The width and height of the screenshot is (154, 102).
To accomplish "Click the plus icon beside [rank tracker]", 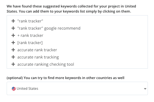I will pos(13,43).
